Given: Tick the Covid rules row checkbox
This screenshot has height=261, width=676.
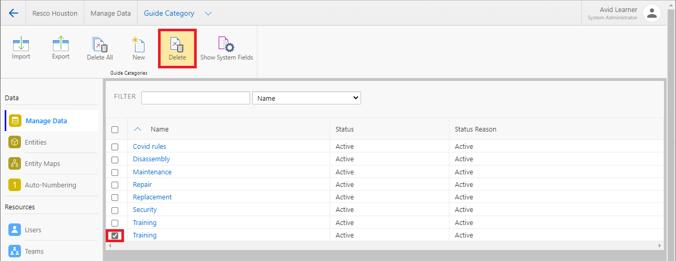Looking at the screenshot, I should 115,147.
